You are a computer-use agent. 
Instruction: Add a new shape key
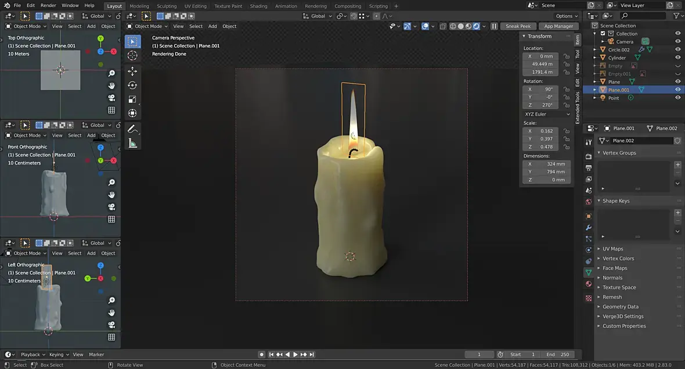pos(677,213)
